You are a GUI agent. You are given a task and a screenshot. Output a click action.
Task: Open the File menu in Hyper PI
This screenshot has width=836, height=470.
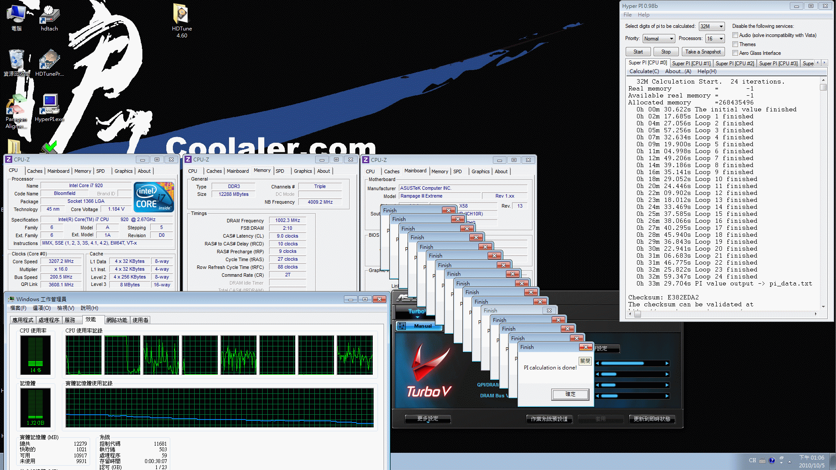pos(627,15)
